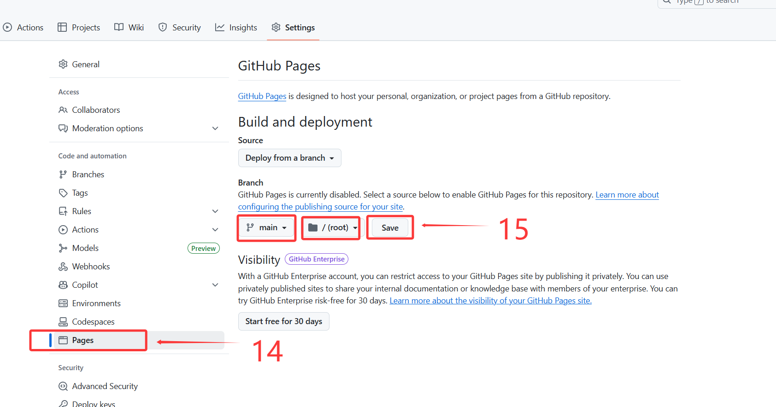Open the Actions tab
This screenshot has height=407, width=776.
23,28
